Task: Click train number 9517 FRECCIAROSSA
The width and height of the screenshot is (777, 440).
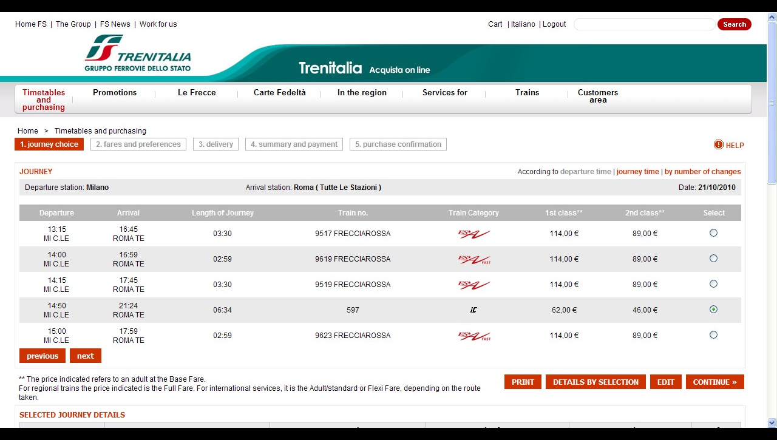Action: click(353, 234)
